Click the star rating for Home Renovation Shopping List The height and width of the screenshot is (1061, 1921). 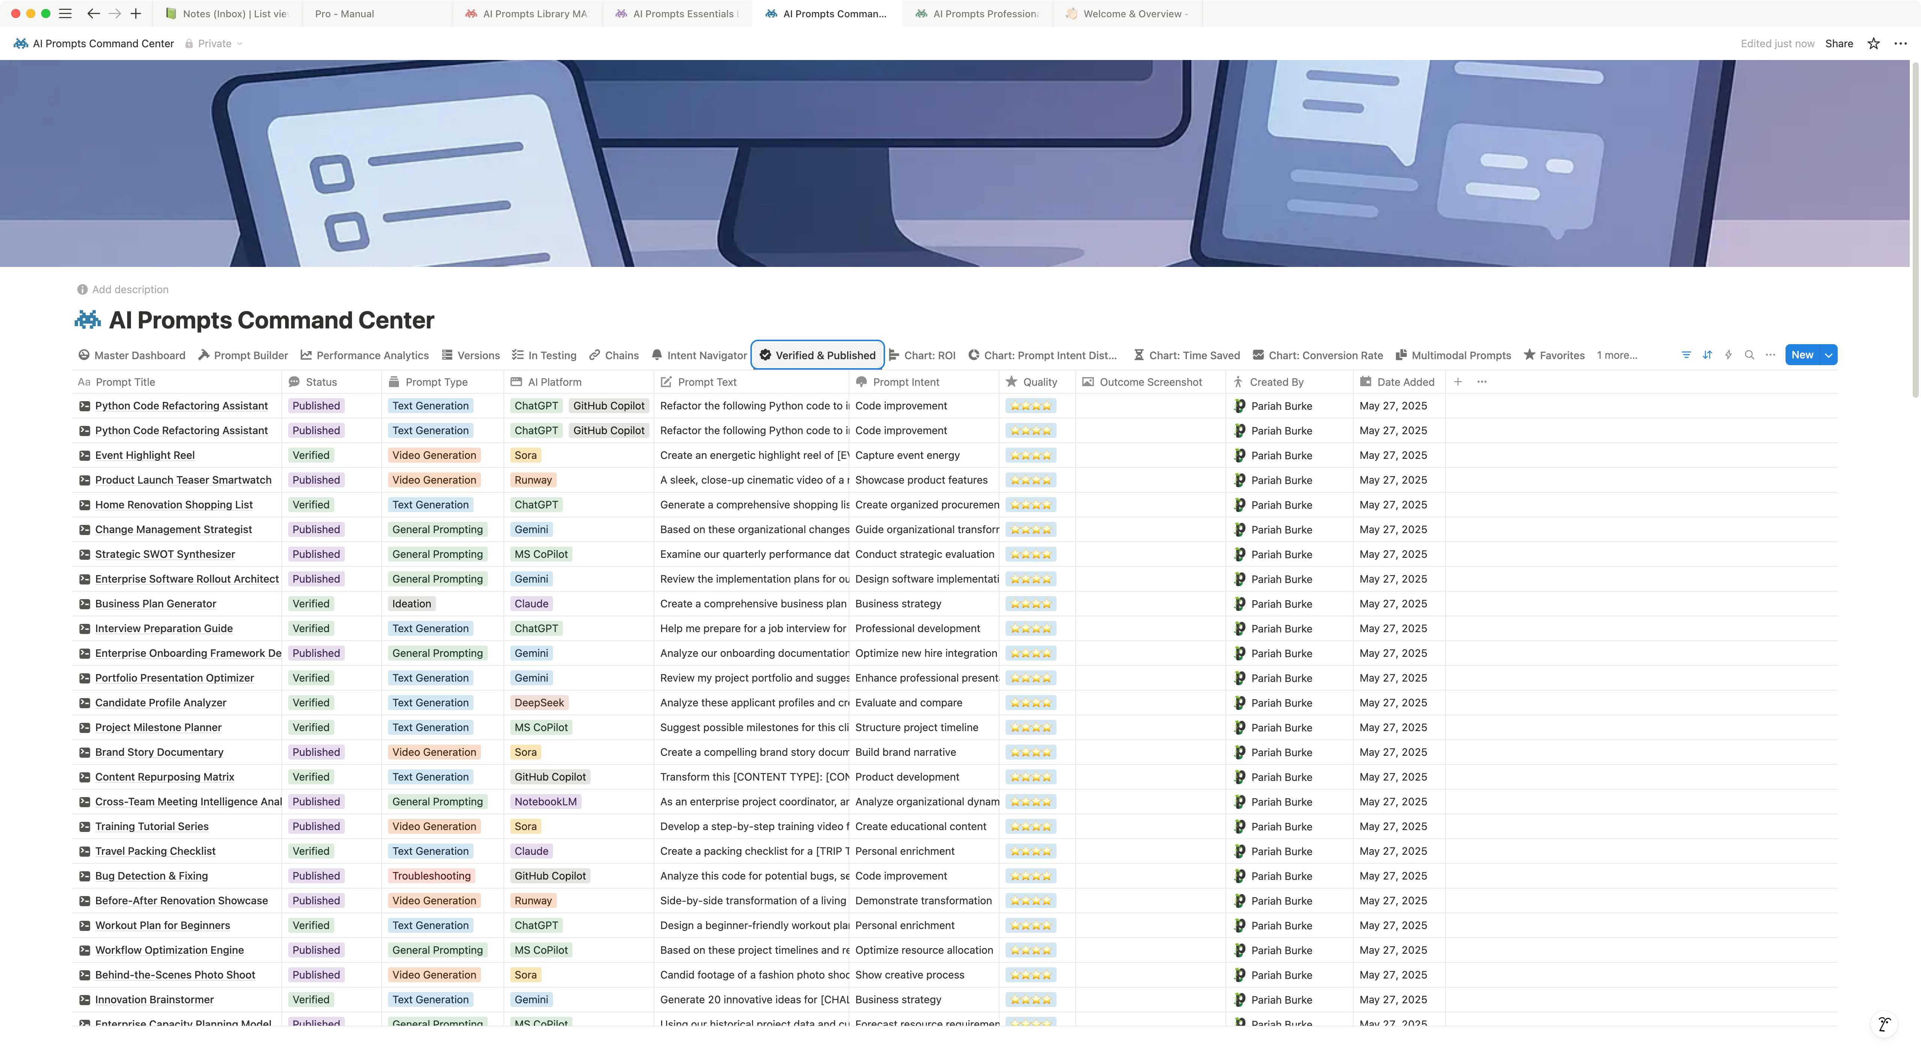tap(1031, 505)
